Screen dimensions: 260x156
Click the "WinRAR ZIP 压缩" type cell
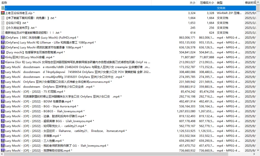[229, 13]
